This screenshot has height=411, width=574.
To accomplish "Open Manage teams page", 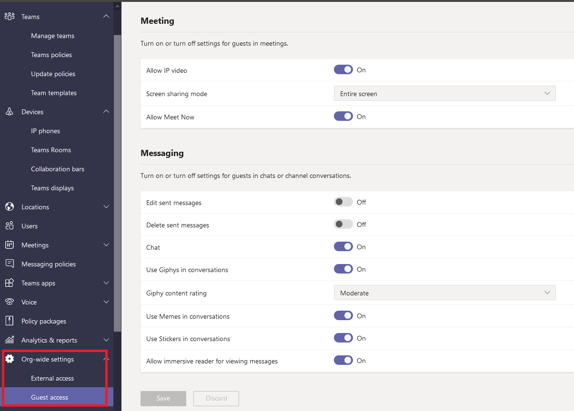I will tap(52, 36).
